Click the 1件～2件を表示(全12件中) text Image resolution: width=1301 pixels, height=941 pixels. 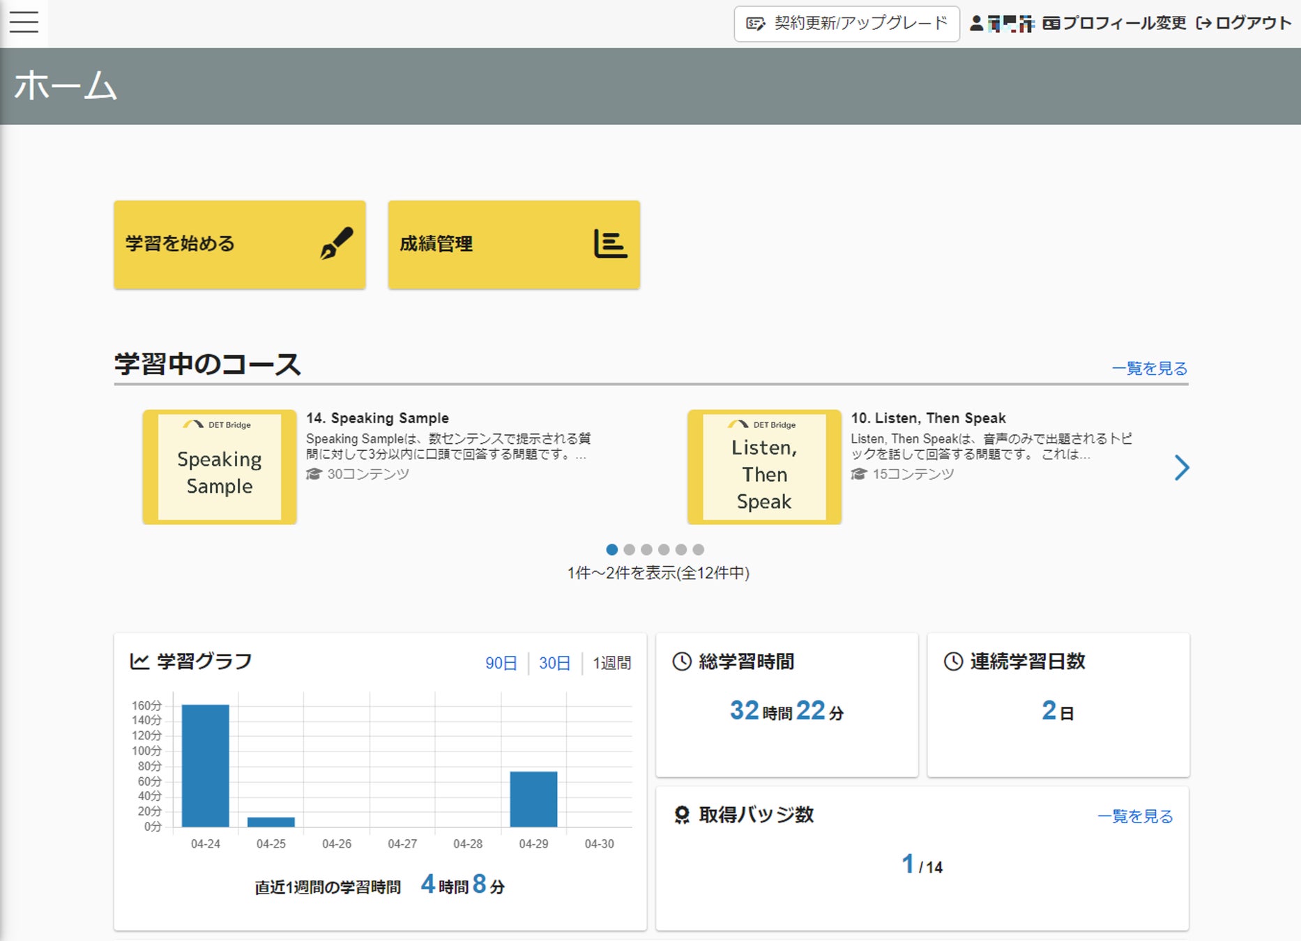click(x=658, y=573)
